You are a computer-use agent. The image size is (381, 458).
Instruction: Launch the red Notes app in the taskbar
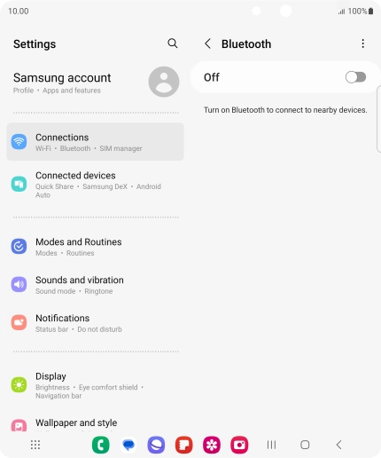pyautogui.click(x=184, y=445)
